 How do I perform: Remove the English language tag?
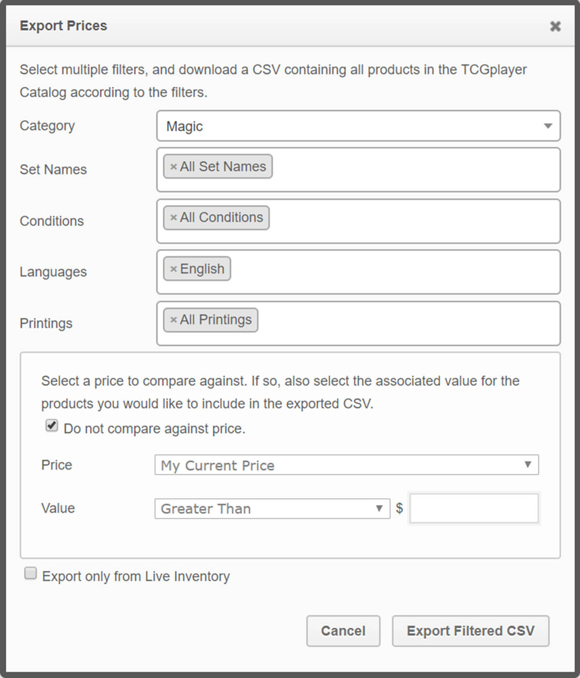tap(174, 269)
